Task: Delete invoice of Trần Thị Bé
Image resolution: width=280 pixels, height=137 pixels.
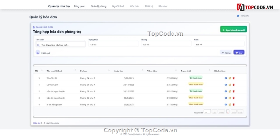Action: (x=233, y=78)
